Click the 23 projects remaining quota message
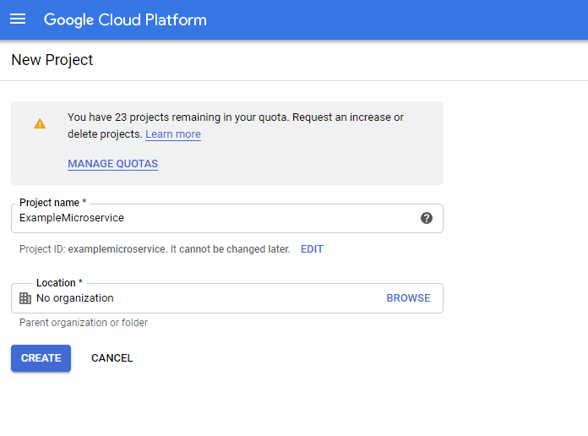The width and height of the screenshot is (588, 436). point(235,117)
